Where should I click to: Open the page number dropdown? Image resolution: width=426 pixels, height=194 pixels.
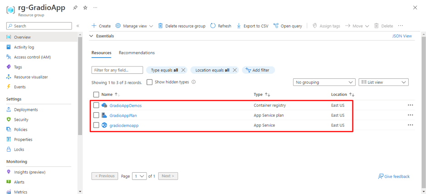pyautogui.click(x=139, y=176)
